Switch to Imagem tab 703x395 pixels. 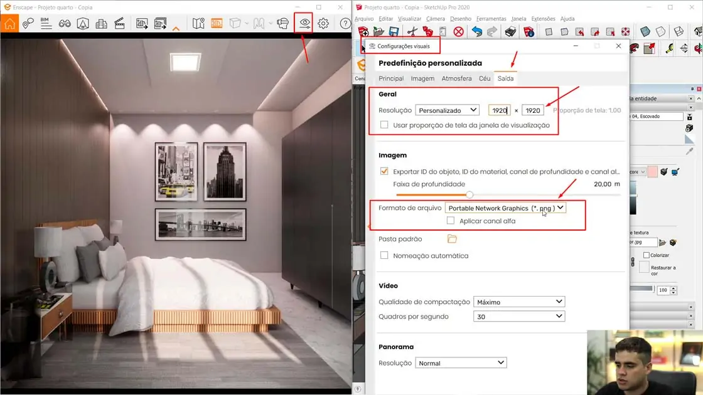[422, 78]
